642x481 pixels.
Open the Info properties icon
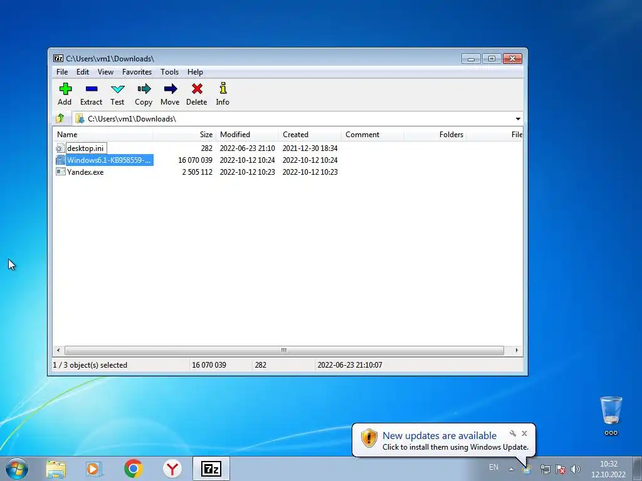point(223,88)
